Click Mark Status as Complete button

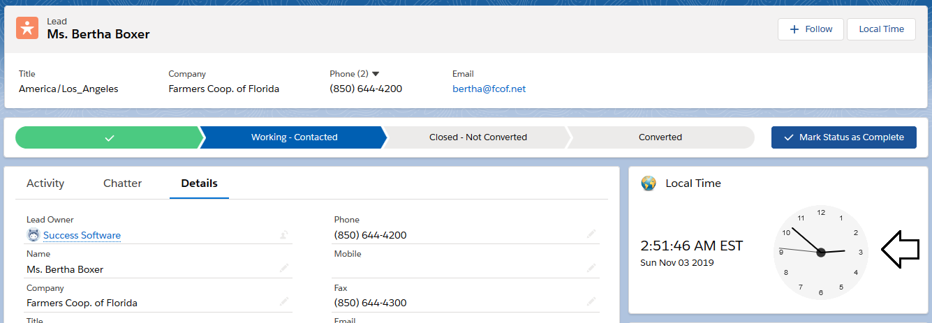click(843, 137)
